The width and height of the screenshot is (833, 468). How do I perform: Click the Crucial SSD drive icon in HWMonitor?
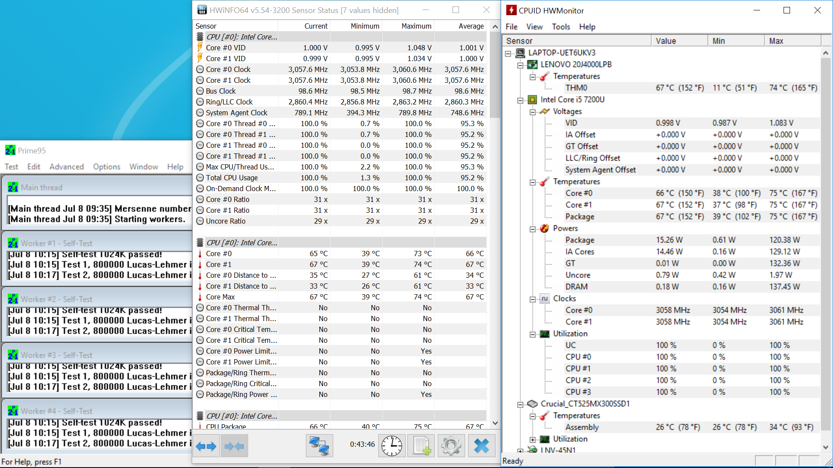point(532,404)
